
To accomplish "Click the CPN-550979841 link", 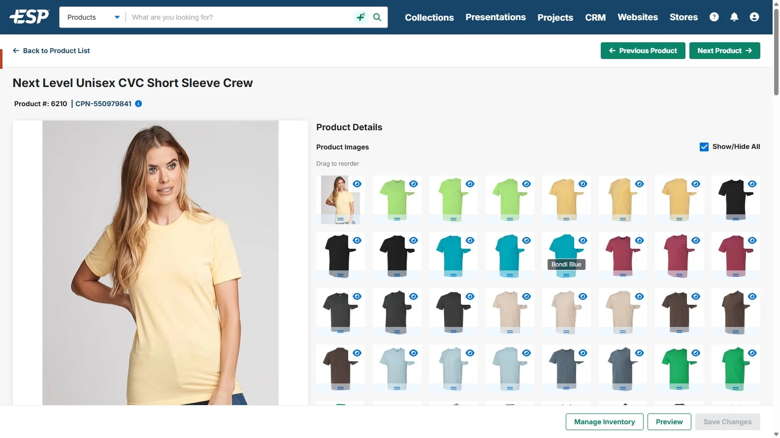I will (103, 104).
